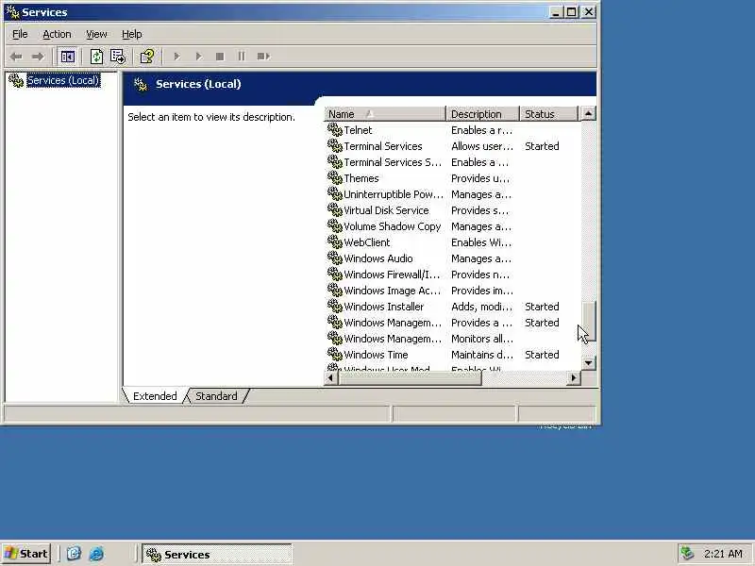Click the horizontal scrollbar right arrow
Image resolution: width=755 pixels, height=566 pixels.
[574, 378]
